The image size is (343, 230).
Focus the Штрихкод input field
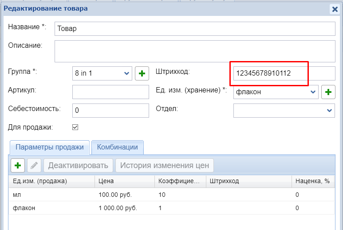pos(284,73)
